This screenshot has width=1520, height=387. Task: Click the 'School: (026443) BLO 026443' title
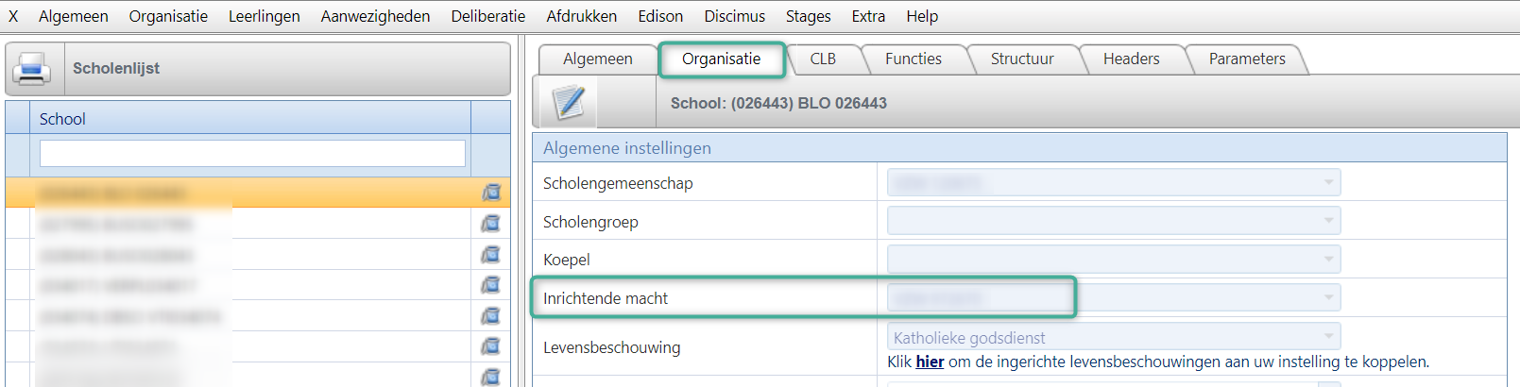778,103
